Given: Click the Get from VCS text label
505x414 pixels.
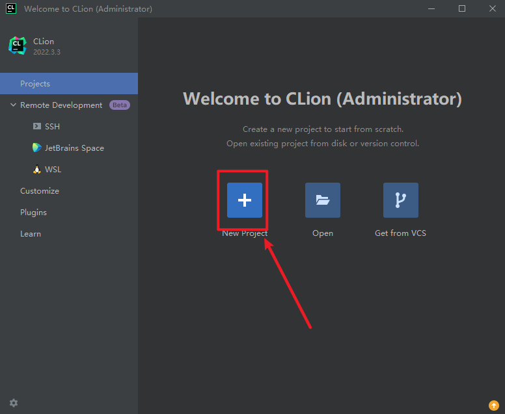Looking at the screenshot, I should (x=401, y=233).
